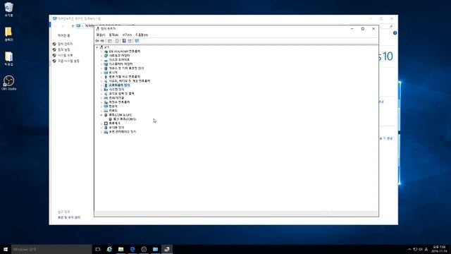Click the network adapters category icon
The image size is (451, 254).
pos(106,56)
